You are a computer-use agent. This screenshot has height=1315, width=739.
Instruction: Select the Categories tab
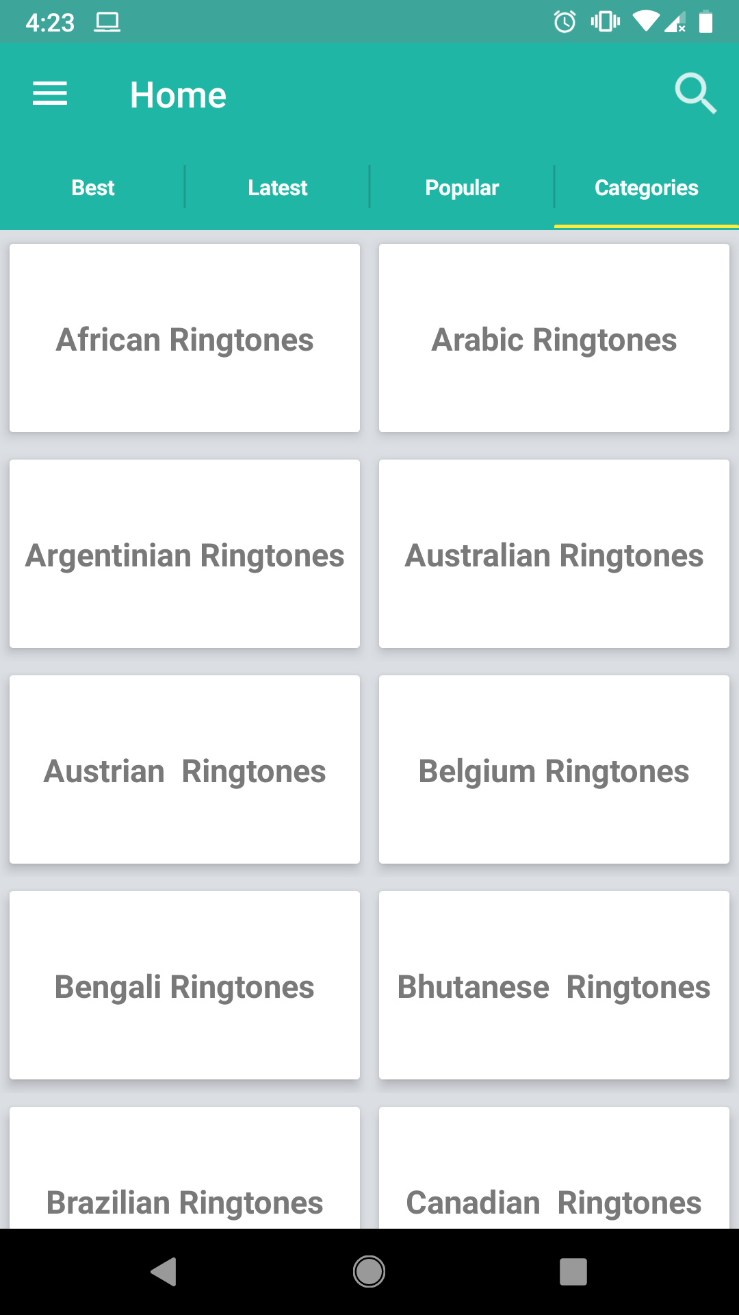coord(647,188)
